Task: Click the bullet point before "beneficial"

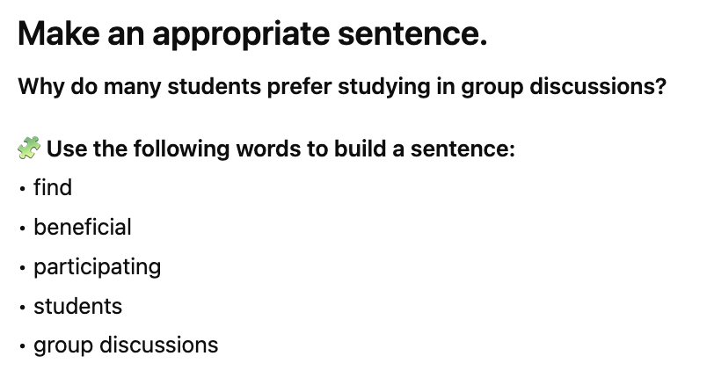Action: (21, 228)
